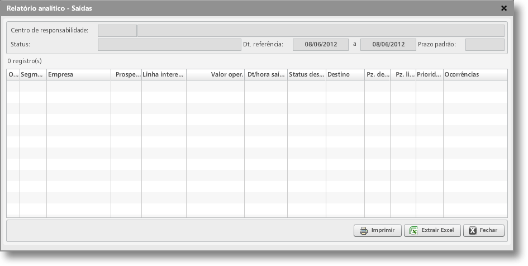Click the start Dt. referência date field
Image resolution: width=528 pixels, height=266 pixels.
321,45
